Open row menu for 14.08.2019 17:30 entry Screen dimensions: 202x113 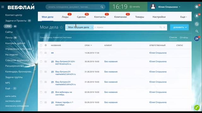tap(45, 53)
